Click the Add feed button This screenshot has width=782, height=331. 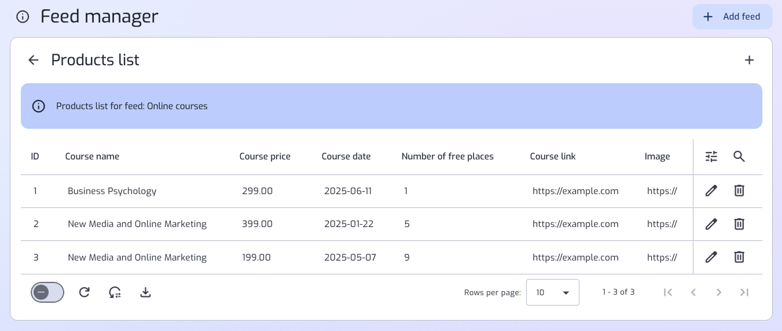coord(732,17)
